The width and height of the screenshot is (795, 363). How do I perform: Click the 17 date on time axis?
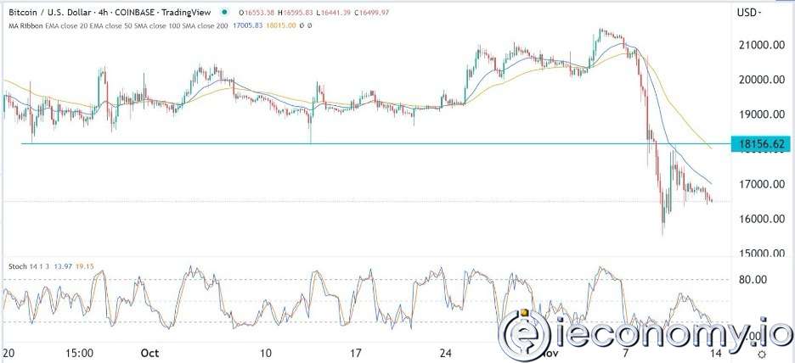click(x=355, y=353)
